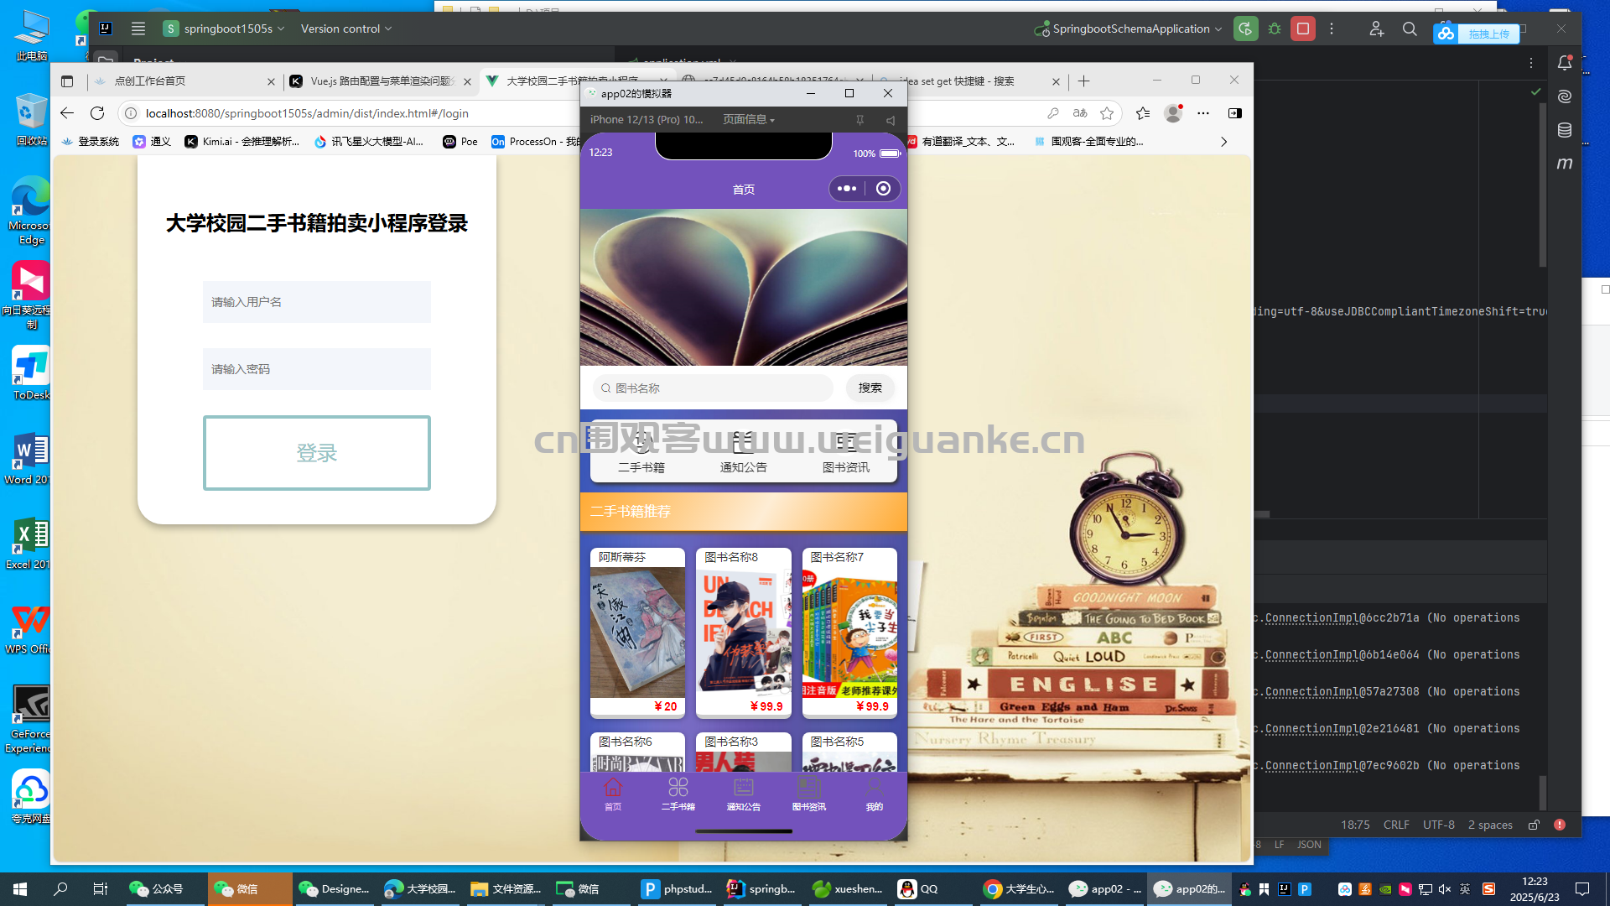Viewport: 1610px width, 906px height.
Task: Stop the running SpringbootSchemaApplication
Action: coord(1303,29)
